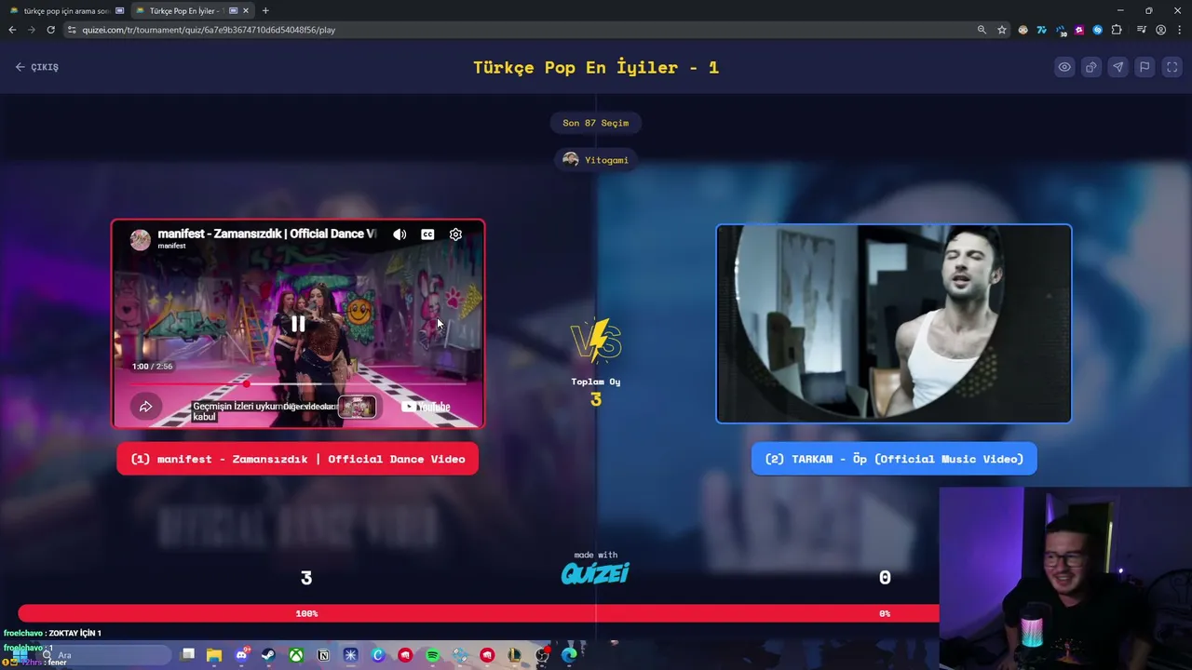Vote for (2) TARKAN - Öp

(894, 459)
